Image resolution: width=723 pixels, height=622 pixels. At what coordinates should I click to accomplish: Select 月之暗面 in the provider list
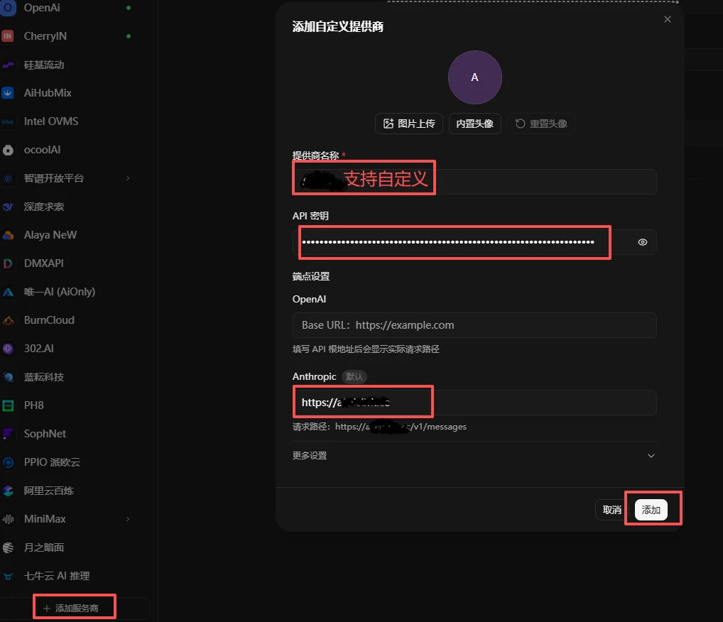(44, 547)
